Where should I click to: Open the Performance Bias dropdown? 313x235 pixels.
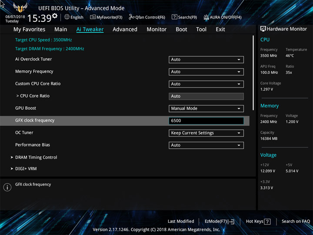coord(206,145)
